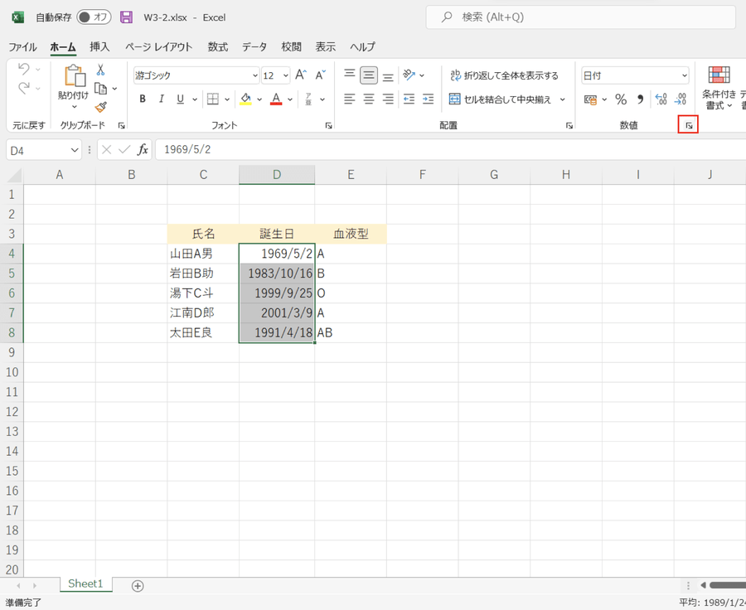This screenshot has width=746, height=610.
Task: Click the center align icon
Action: pos(369,99)
